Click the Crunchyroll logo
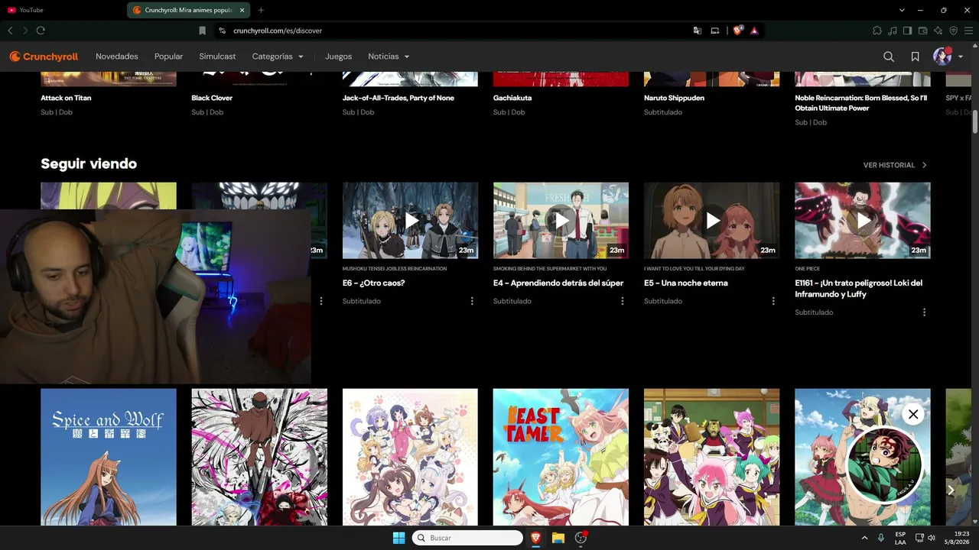Image resolution: width=979 pixels, height=550 pixels. [x=44, y=57]
